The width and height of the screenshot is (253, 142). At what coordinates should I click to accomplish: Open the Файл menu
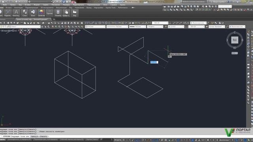[x=5, y=5]
